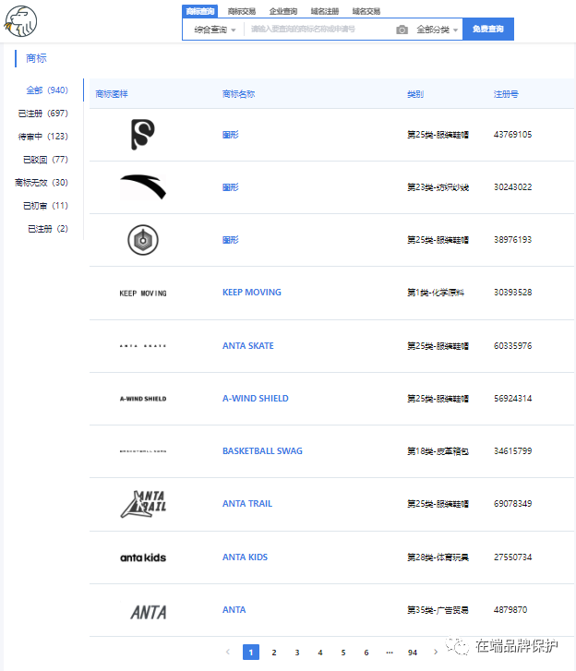Open BASKETBALL SWAG trademark image
This screenshot has height=671, width=576.
click(x=143, y=451)
